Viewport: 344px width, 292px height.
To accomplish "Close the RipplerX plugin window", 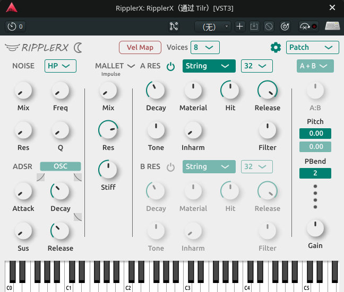I will point(332,7).
